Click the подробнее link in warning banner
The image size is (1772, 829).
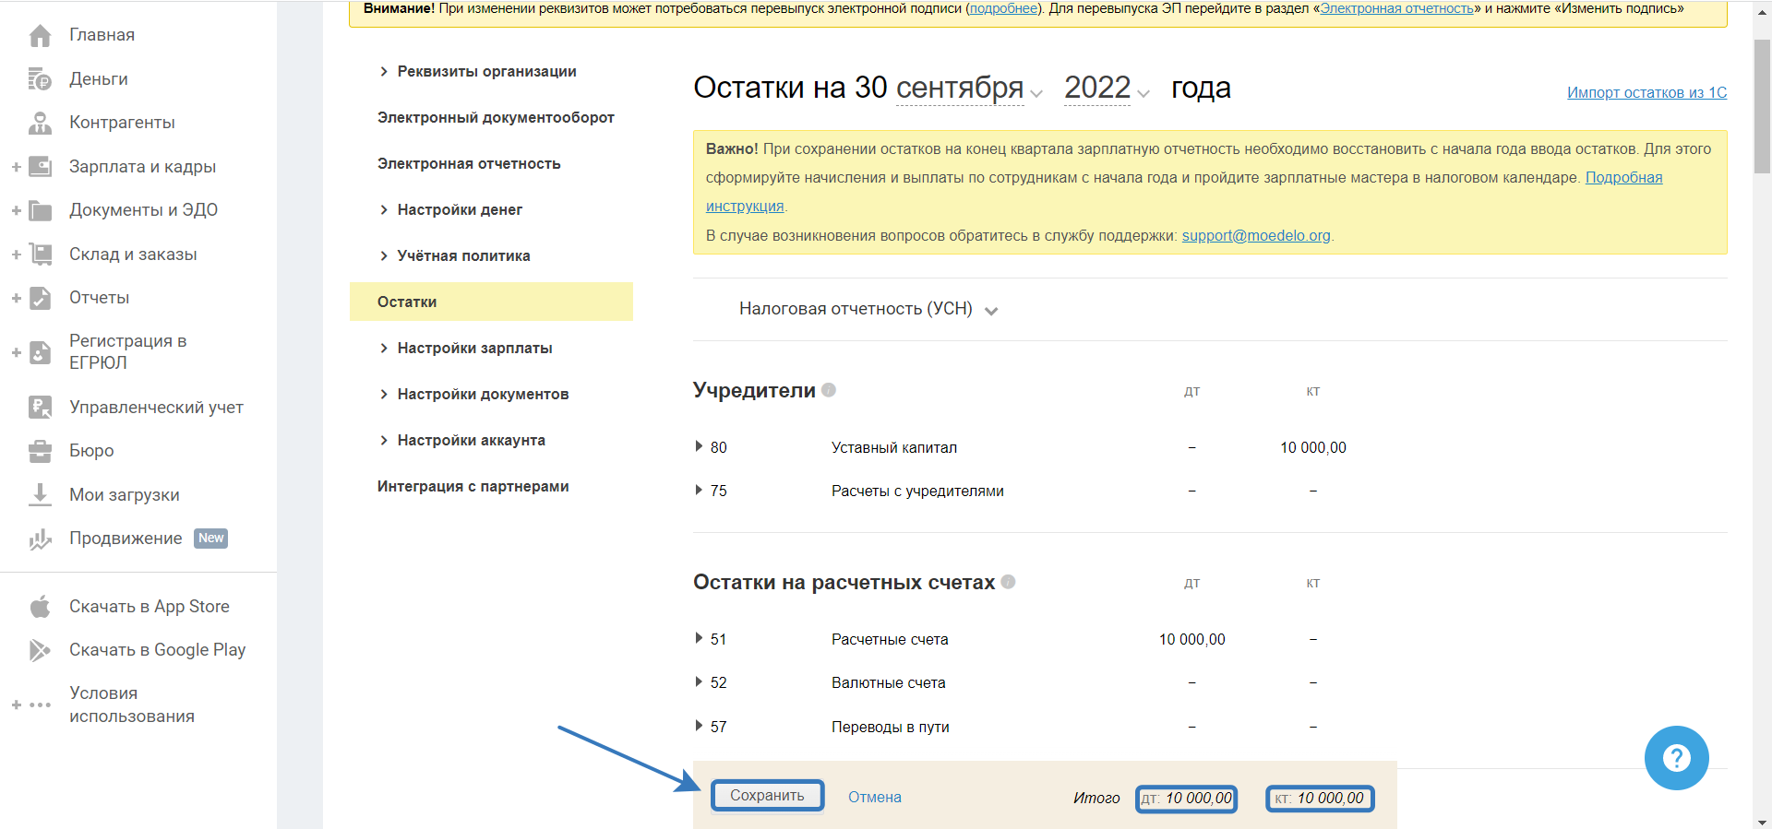tap(1003, 8)
